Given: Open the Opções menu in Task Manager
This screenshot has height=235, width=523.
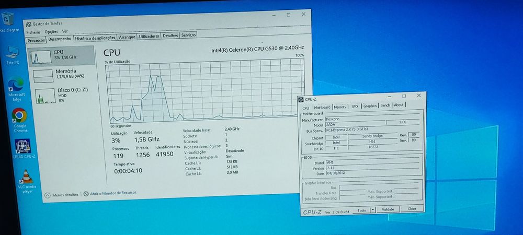Looking at the screenshot, I should pyautogui.click(x=51, y=32).
